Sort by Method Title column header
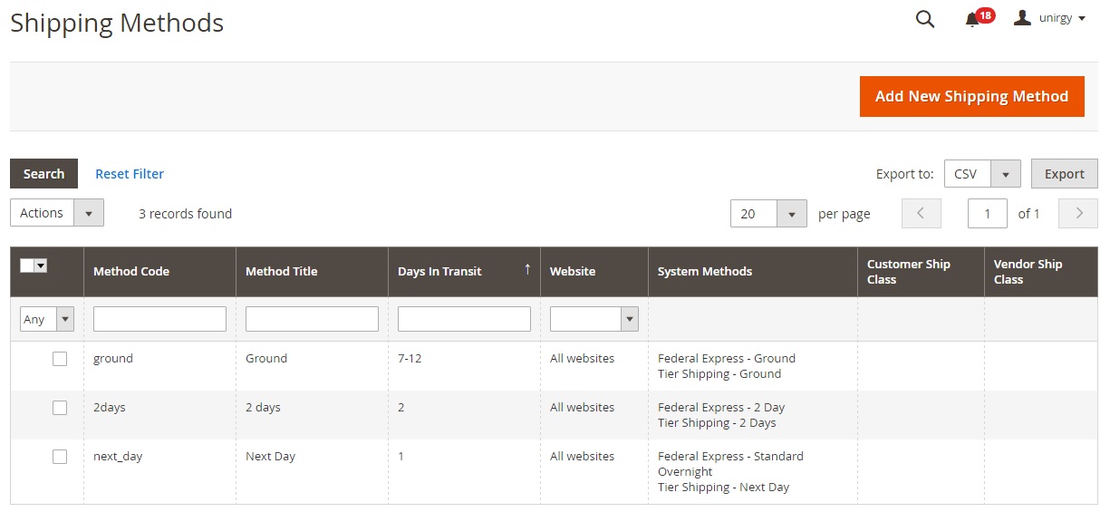 point(282,271)
